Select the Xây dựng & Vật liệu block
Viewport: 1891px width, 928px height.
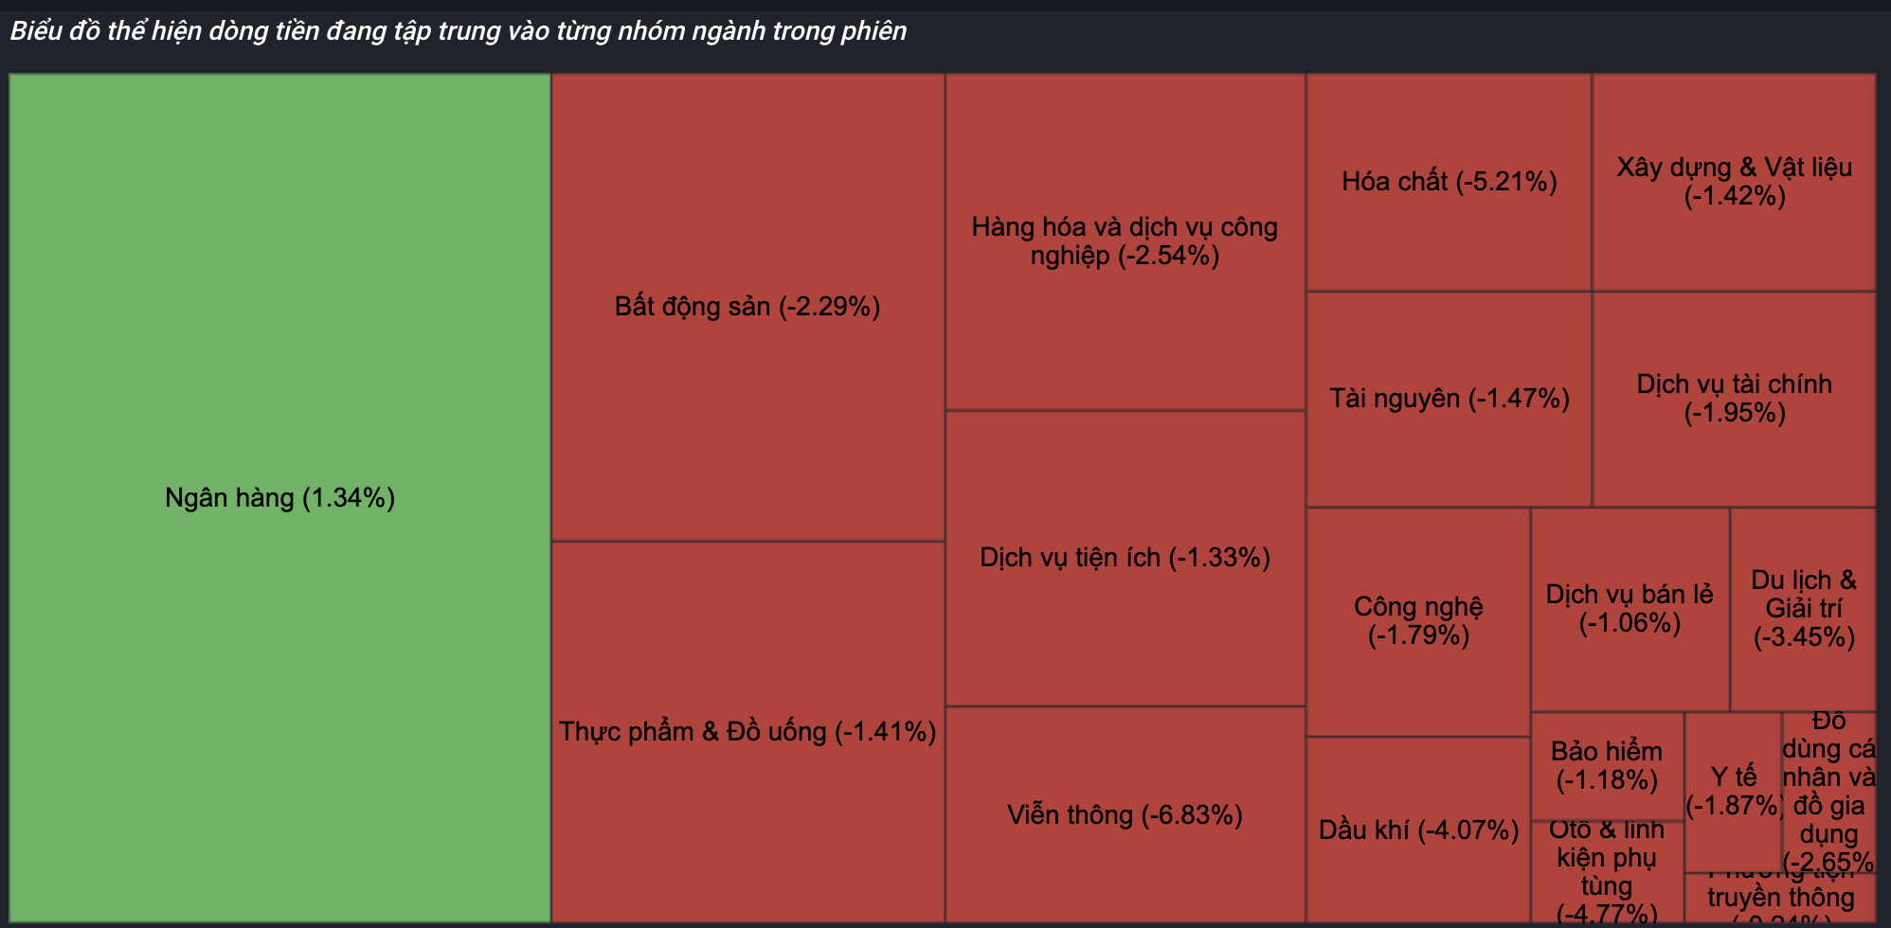coord(1734,182)
